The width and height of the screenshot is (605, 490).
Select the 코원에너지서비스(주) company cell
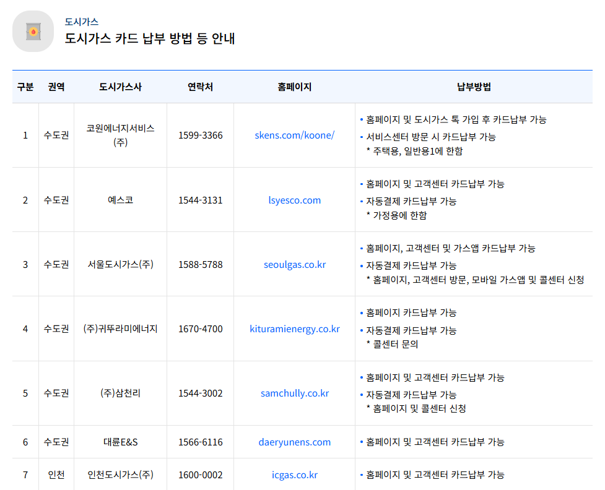pyautogui.click(x=120, y=135)
